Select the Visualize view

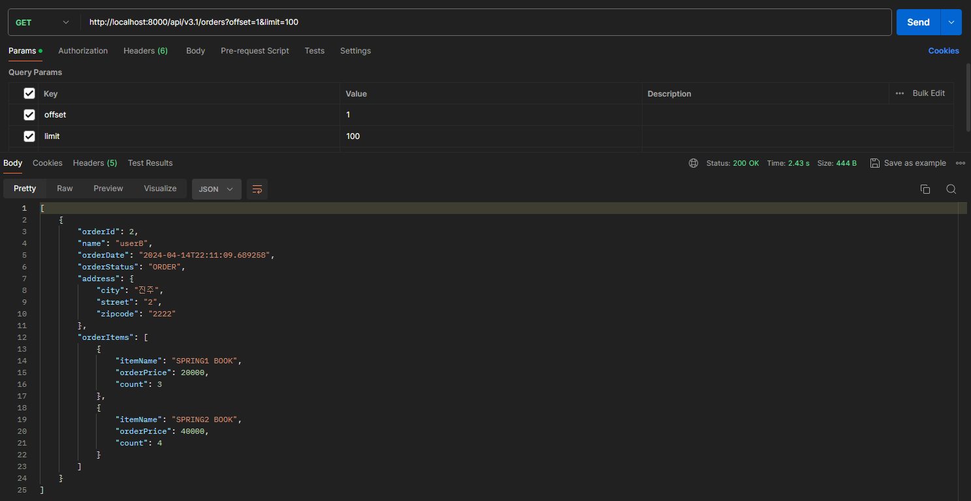(160, 189)
